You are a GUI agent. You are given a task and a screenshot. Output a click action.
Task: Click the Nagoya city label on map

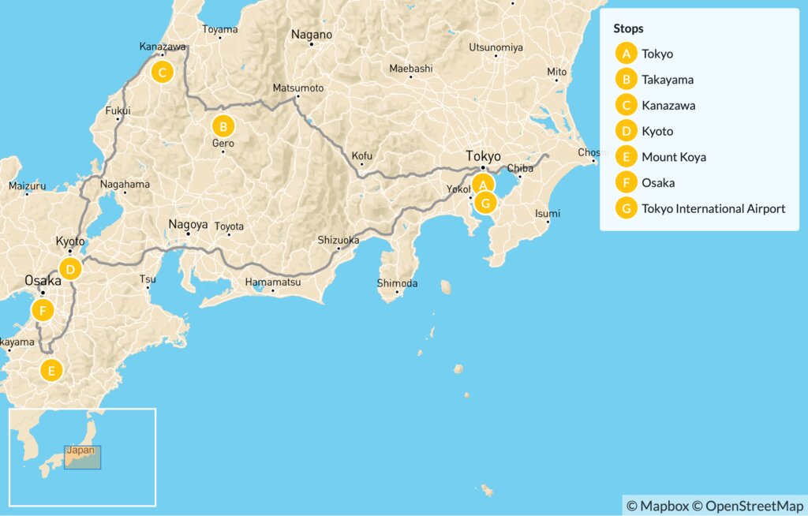pos(188,224)
